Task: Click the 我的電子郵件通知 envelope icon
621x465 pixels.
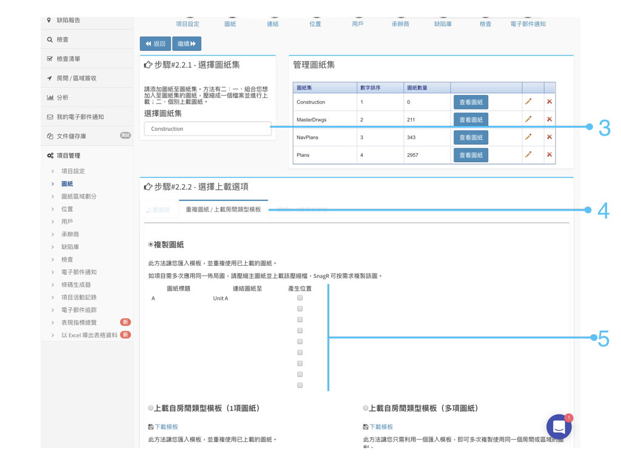Action: (50, 117)
